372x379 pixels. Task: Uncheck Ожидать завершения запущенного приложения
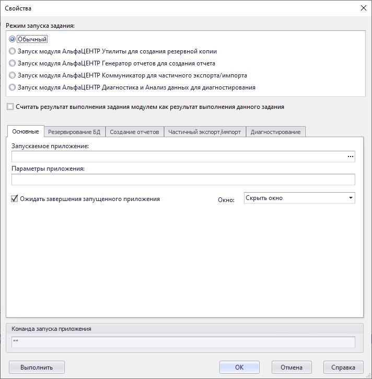[15, 199]
